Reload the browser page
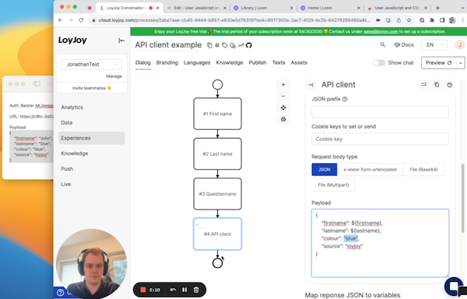Image resolution: width=467 pixels, height=299 pixels. (x=81, y=20)
